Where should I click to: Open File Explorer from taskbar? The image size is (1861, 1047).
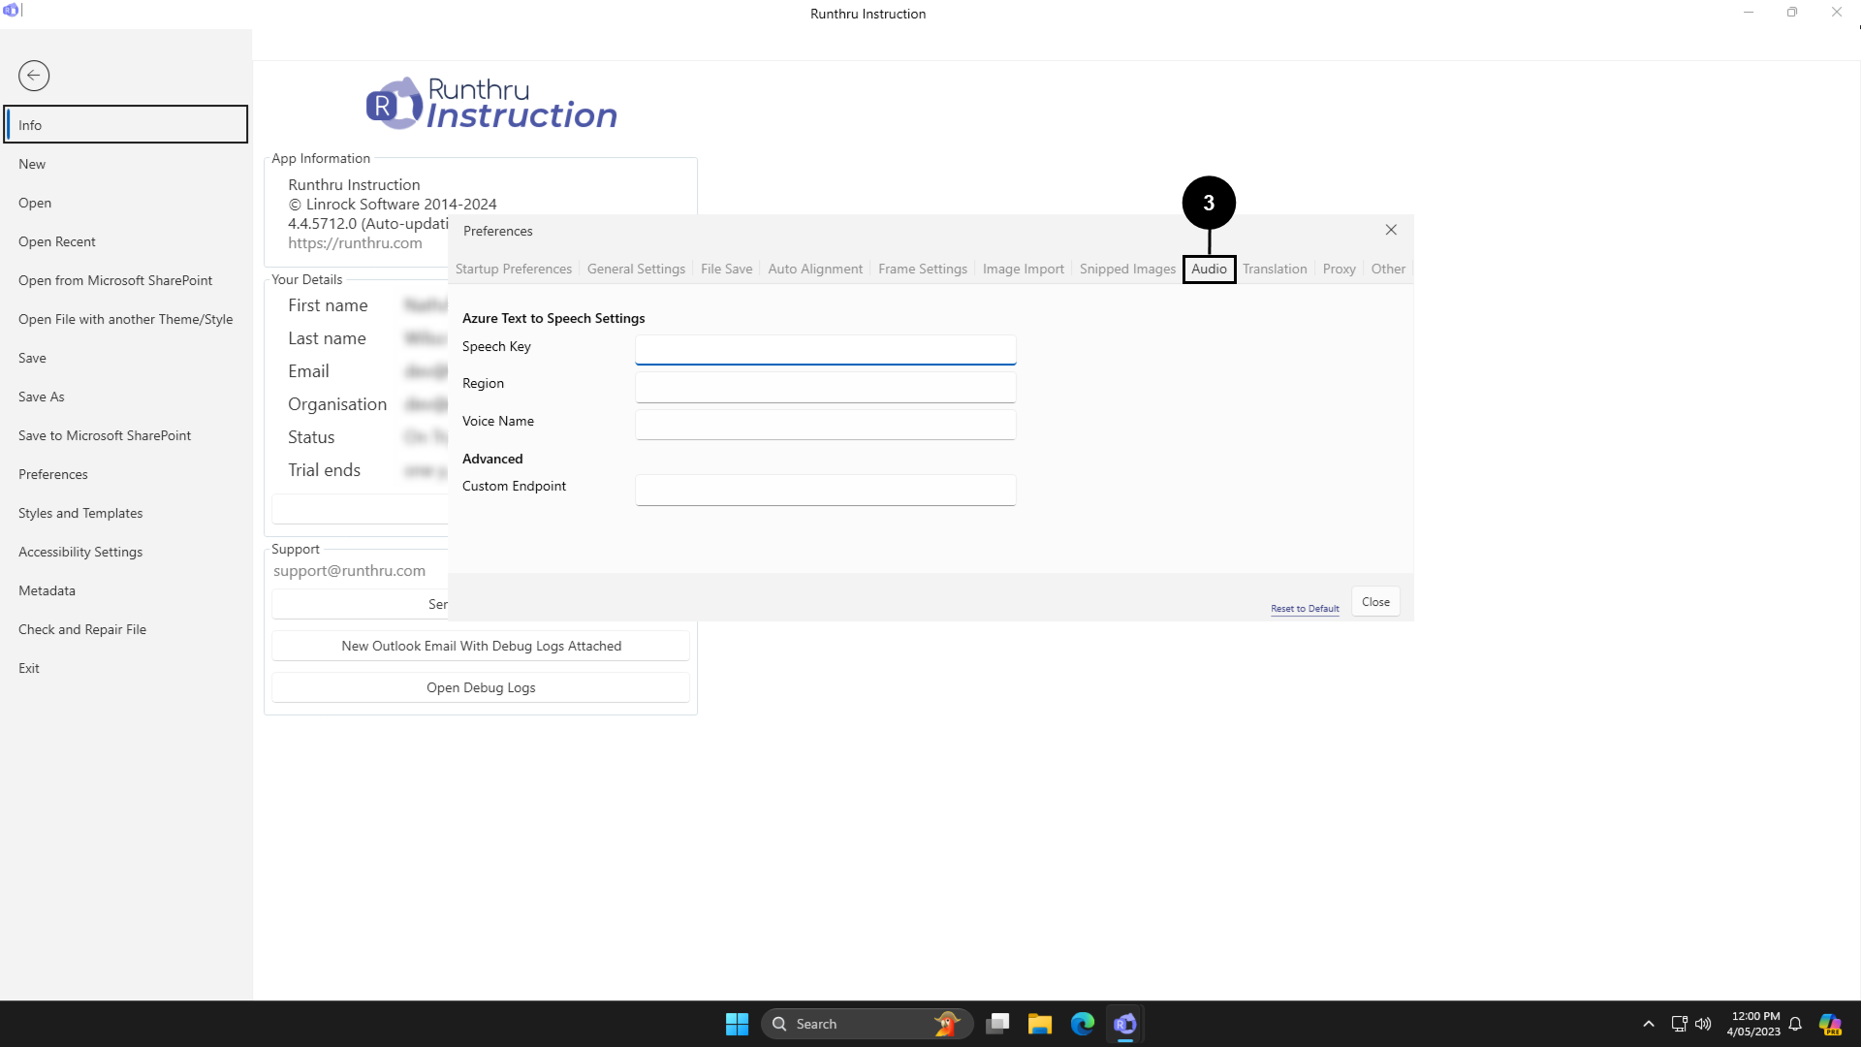(1040, 1024)
